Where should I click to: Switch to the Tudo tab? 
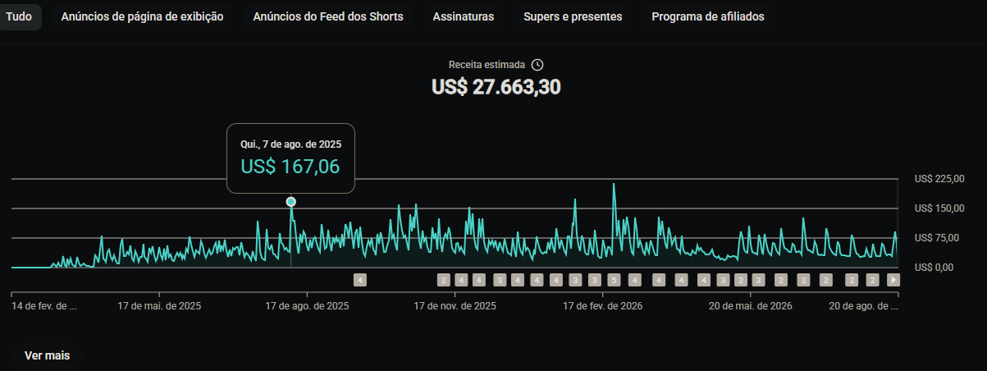19,16
